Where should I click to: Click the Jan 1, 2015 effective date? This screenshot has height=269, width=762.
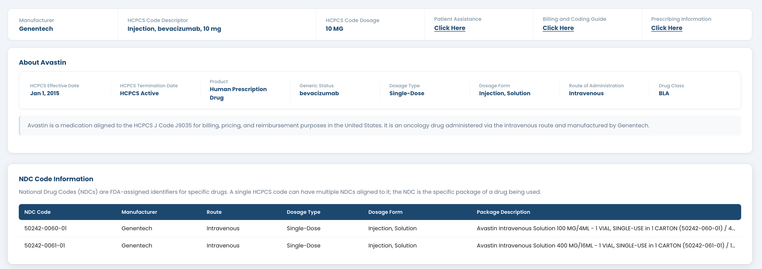click(45, 93)
